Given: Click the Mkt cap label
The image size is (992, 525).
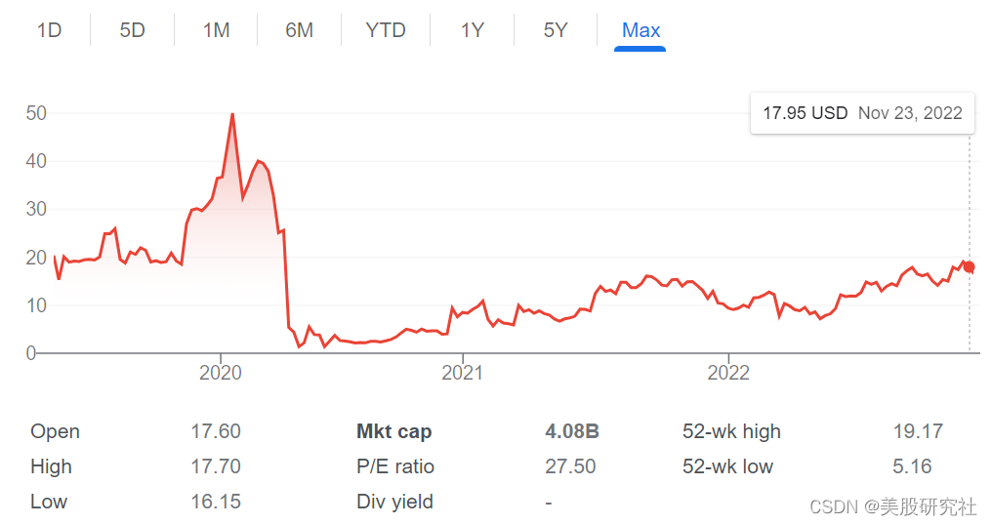Looking at the screenshot, I should pyautogui.click(x=393, y=431).
